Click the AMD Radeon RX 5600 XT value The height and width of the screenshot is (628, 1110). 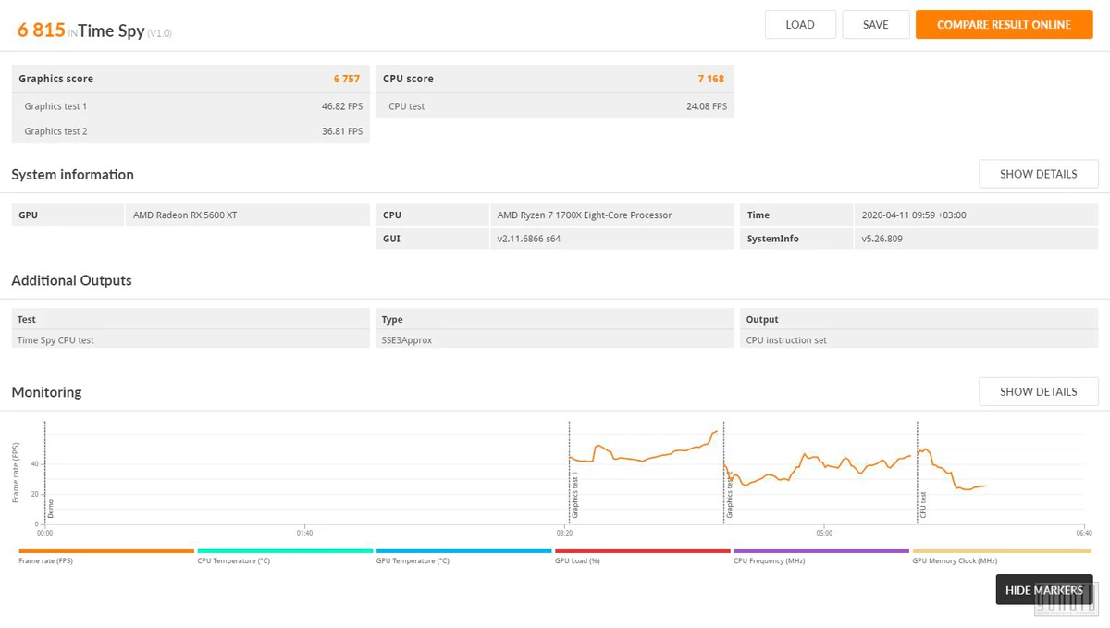pos(185,215)
